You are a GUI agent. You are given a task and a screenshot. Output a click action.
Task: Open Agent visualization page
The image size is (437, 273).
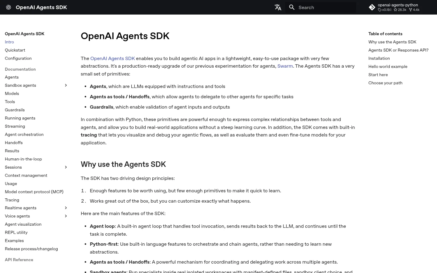[x=23, y=224]
